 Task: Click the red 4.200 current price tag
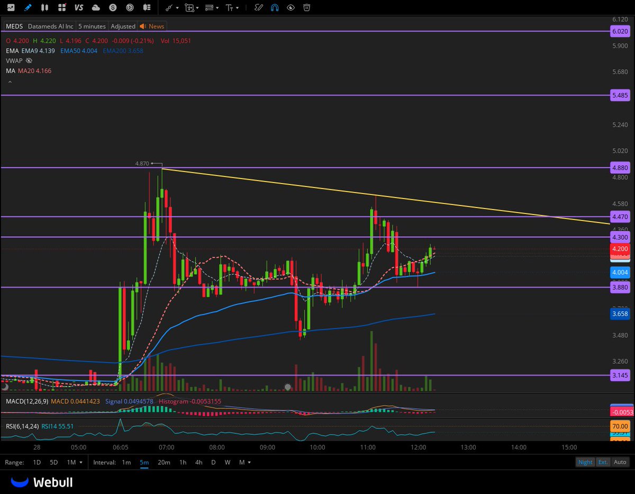point(620,249)
